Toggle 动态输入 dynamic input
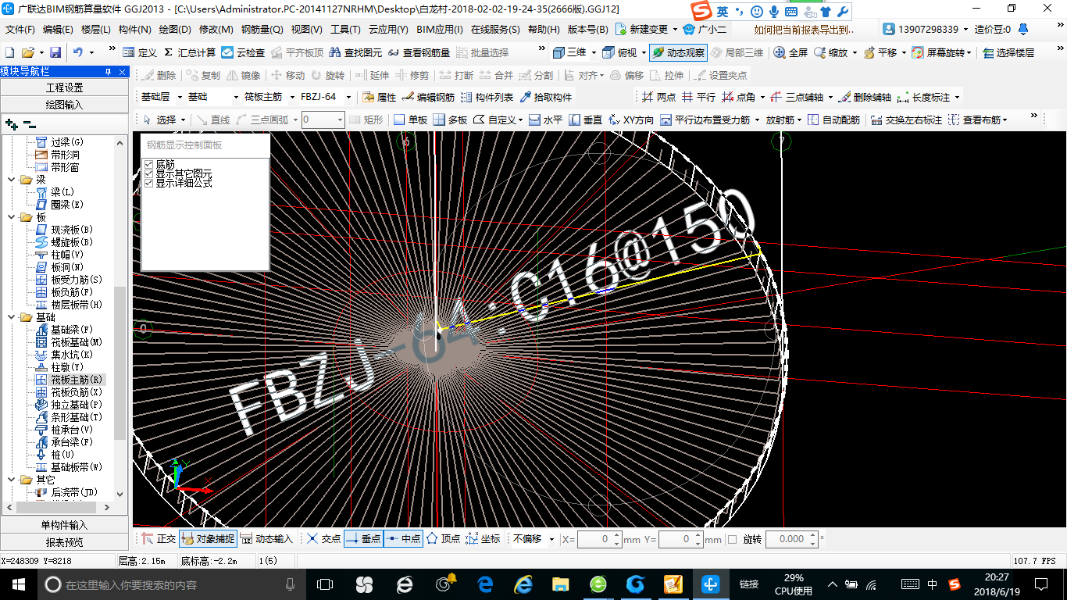The image size is (1067, 600). (x=266, y=539)
